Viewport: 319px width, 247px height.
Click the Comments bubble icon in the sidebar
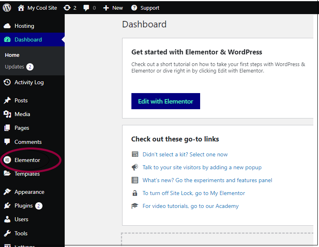pyautogui.click(x=7, y=142)
